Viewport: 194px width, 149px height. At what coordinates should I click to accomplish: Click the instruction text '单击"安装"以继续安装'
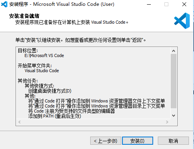pos(38,40)
